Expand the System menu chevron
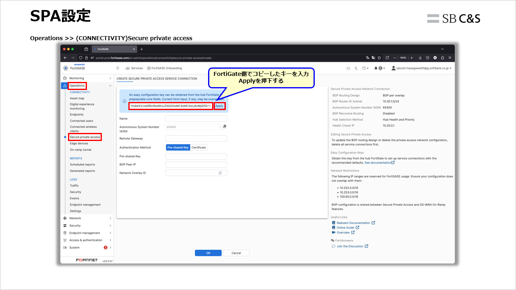Screen dimensions: 516x290 click(x=110, y=247)
